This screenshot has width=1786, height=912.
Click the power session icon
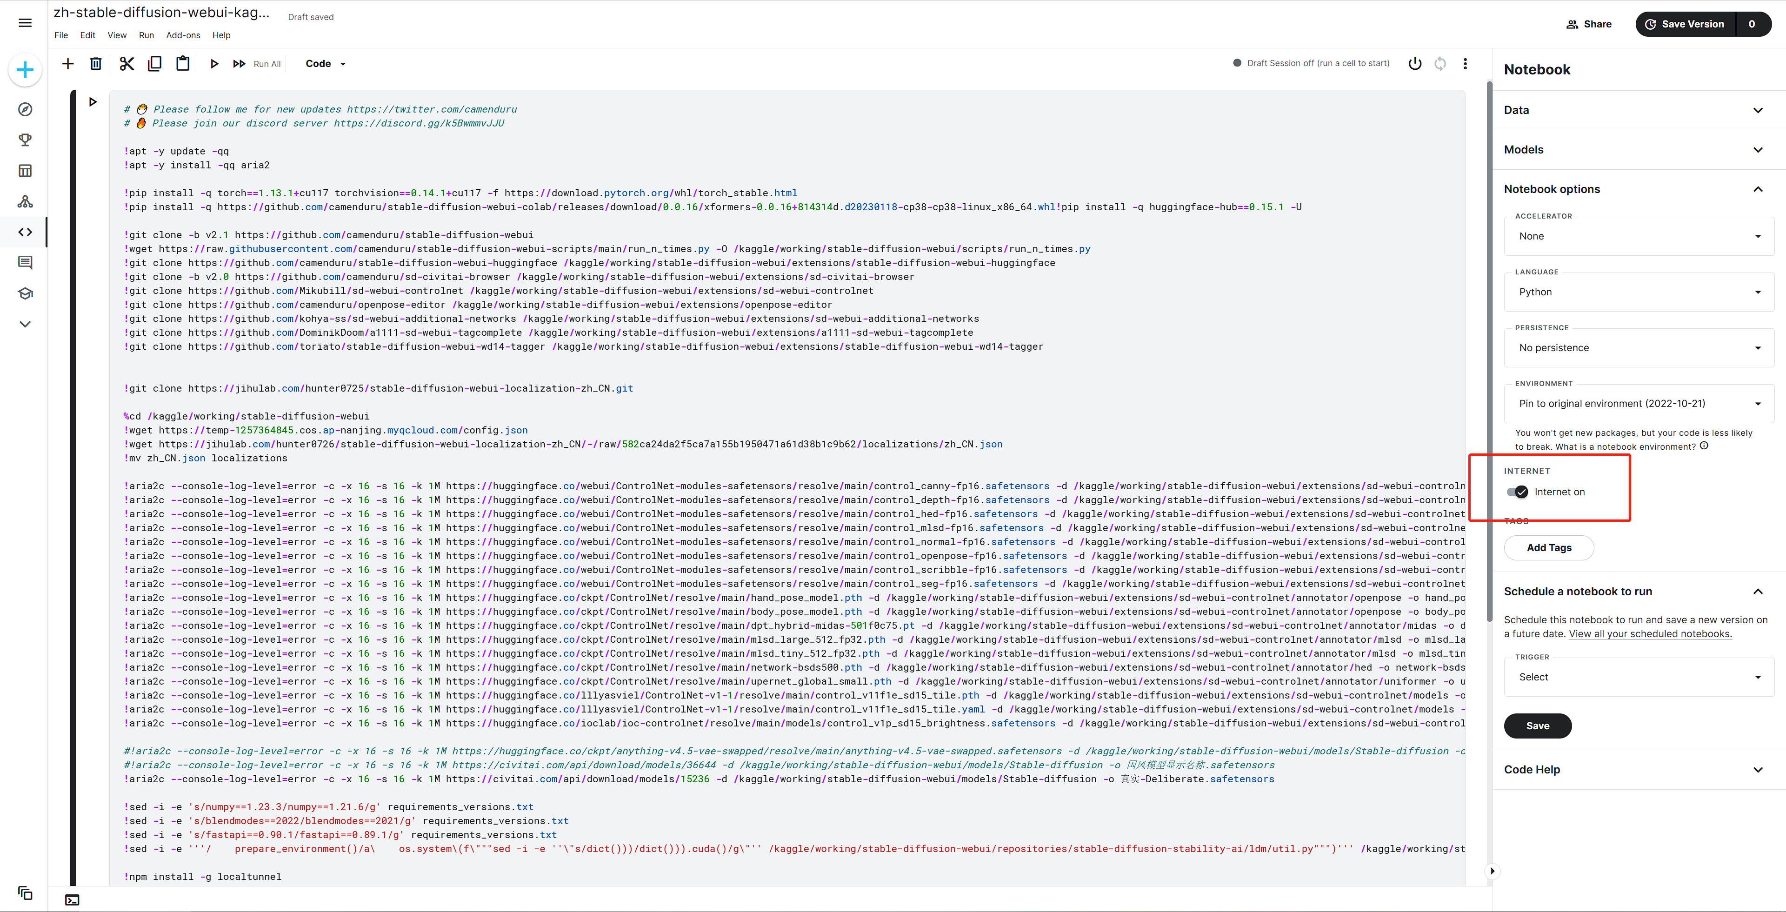click(1415, 64)
